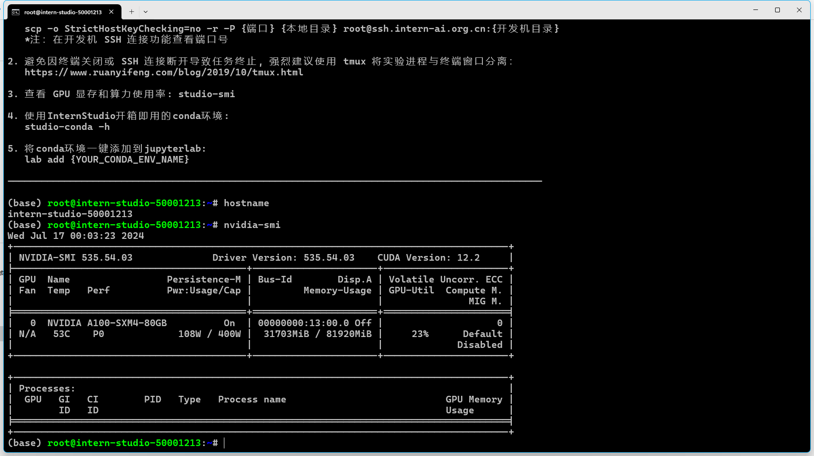
Task: Click the date 'Wed Jul 17 00:03:23 2024'
Action: click(x=76, y=236)
